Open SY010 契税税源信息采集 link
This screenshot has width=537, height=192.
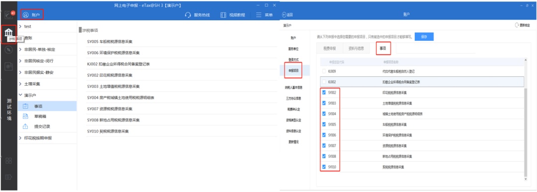pos(107,131)
